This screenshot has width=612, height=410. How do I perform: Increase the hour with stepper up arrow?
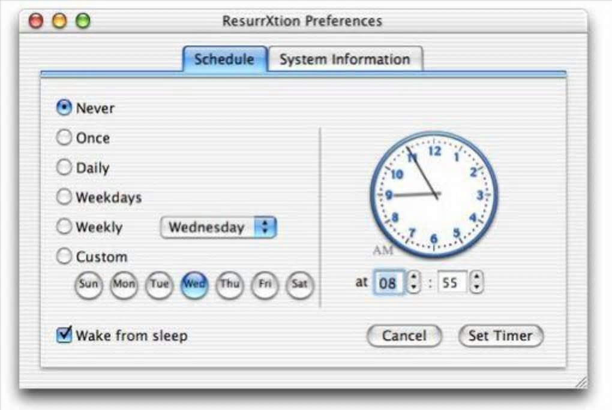[x=414, y=276]
